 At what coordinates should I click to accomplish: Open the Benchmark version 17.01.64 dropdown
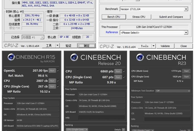coord(186,9)
